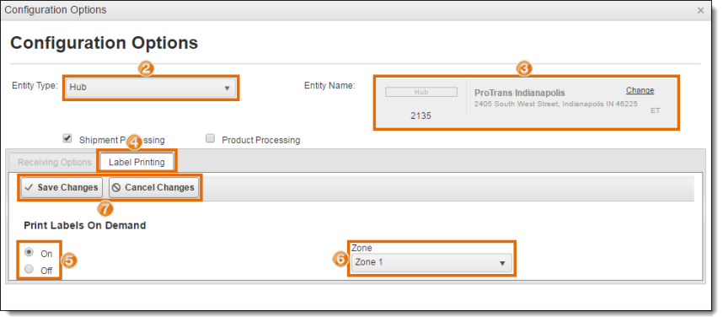The image size is (723, 322).
Task: Click the Cancel Changes button
Action: [x=153, y=188]
